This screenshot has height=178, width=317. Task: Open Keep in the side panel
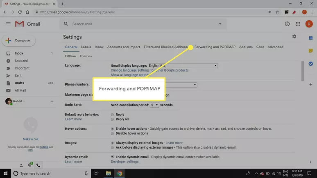click(311, 51)
